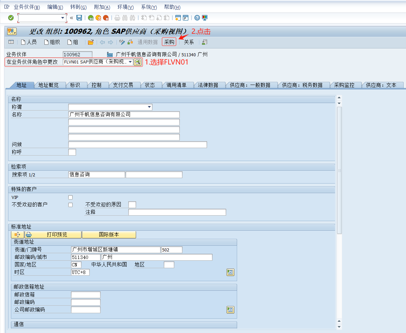The image size is (406, 333).
Task: Click the vertical scrollbar of address panel
Action: click(x=339, y=170)
